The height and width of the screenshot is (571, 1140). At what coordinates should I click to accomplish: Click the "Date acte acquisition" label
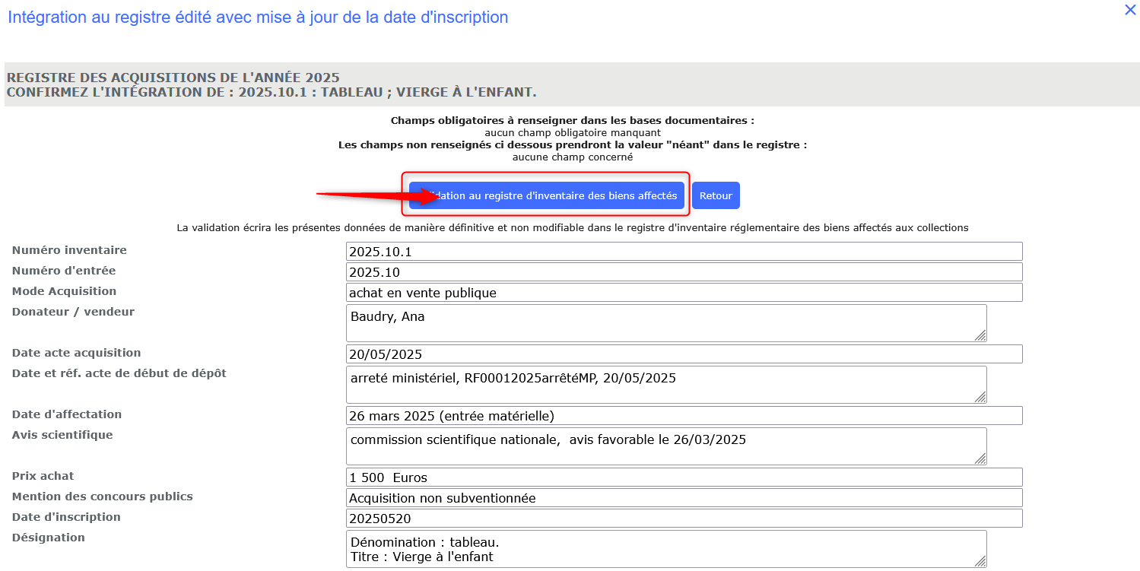[76, 353]
